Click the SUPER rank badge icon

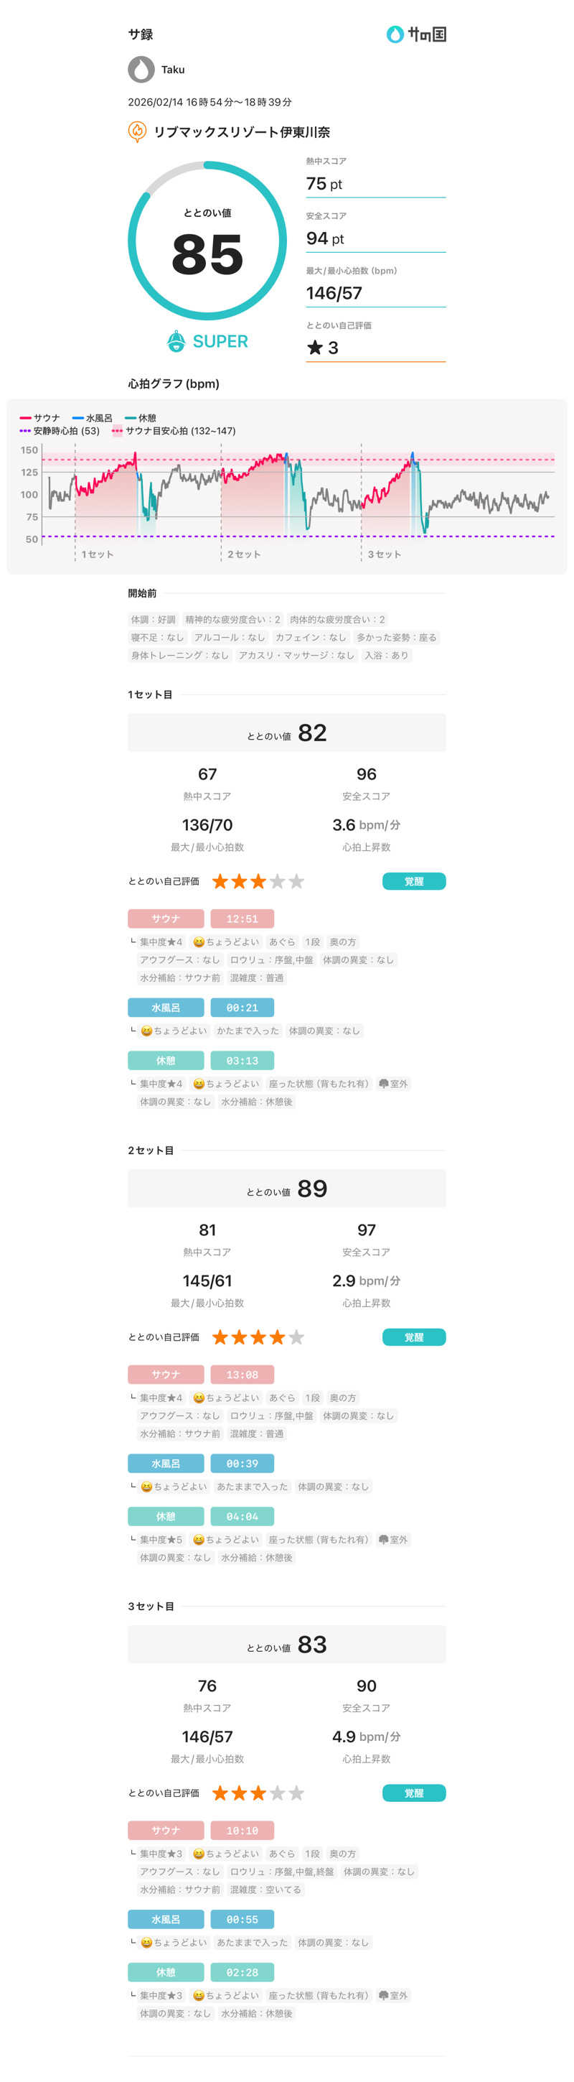[176, 341]
